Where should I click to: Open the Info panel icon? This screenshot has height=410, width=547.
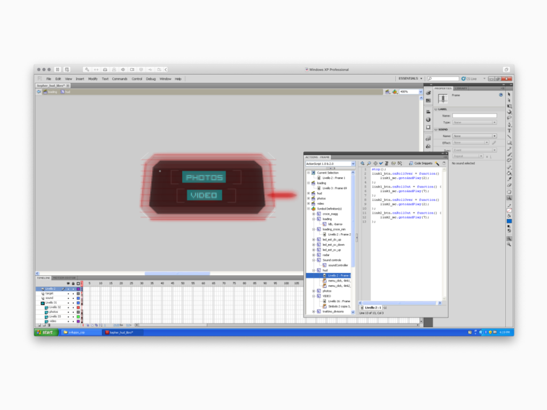(428, 120)
